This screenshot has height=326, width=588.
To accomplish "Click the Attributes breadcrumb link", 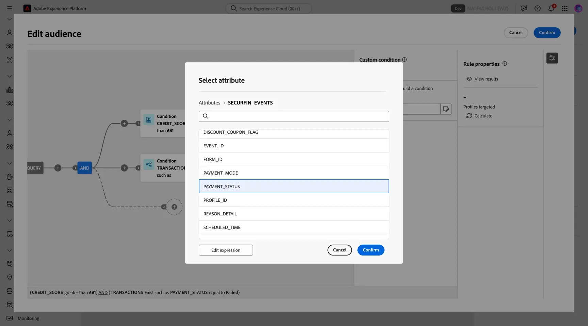I will click(209, 103).
